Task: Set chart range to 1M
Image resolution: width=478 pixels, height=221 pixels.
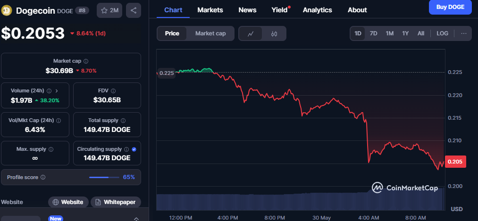Action: click(x=390, y=33)
